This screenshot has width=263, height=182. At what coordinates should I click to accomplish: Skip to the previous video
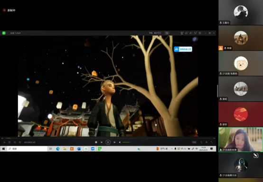tap(101, 142)
